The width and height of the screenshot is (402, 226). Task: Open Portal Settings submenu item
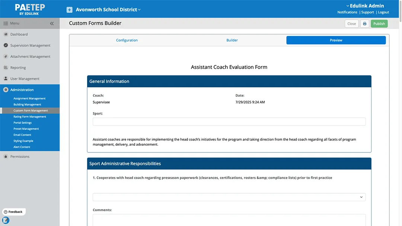(23, 123)
